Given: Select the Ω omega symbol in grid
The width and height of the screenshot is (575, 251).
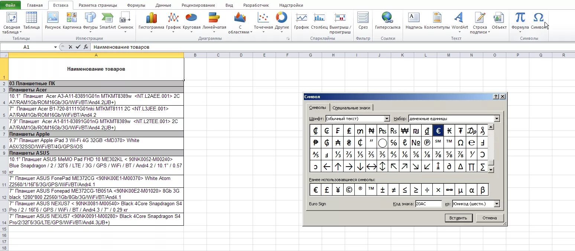Looking at the screenshot, I should pyautogui.click(x=460, y=142).
